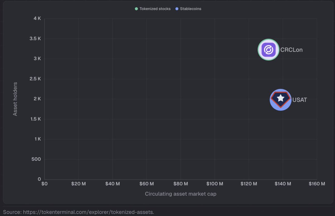Click the $160 M x-axis label

coord(317,184)
